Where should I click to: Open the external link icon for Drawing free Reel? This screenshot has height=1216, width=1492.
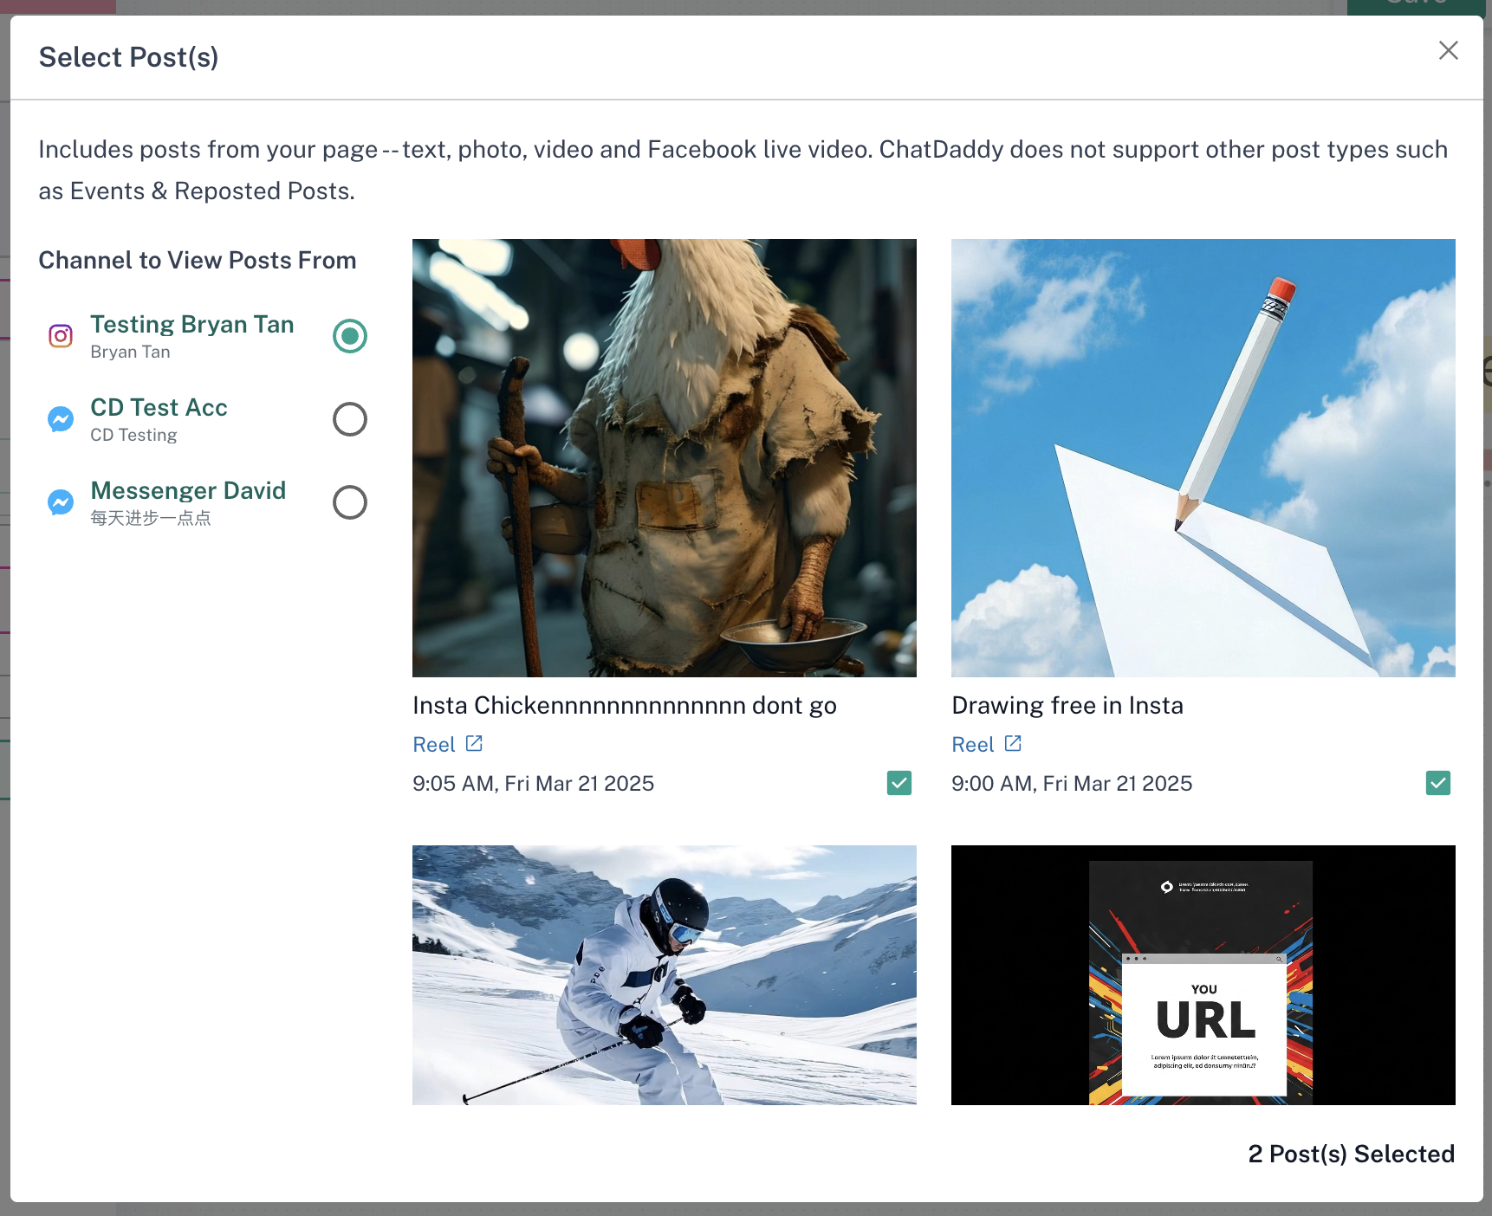pos(1012,743)
